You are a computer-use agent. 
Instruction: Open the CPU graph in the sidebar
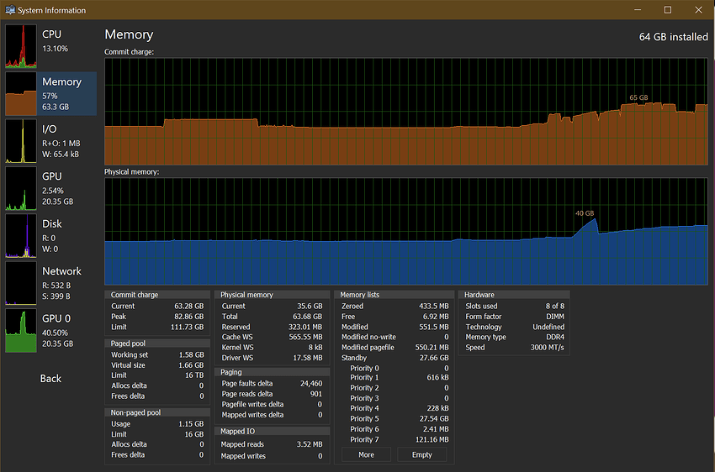pyautogui.click(x=21, y=45)
